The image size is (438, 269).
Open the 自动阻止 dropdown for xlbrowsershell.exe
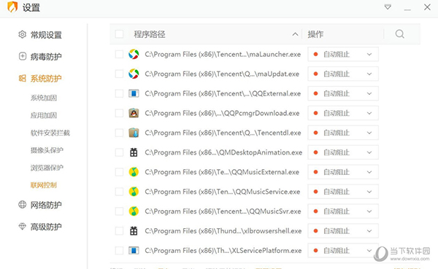(343, 231)
